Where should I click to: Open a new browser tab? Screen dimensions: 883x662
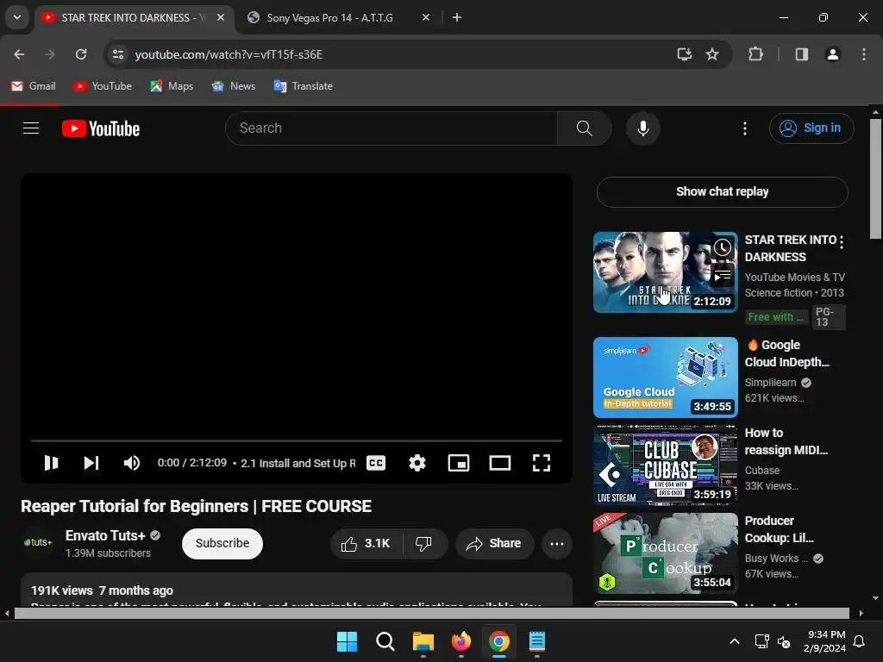[457, 17]
